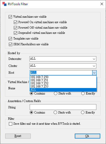
Task: Click the RVTools Filter app icon
Action: [4, 4]
